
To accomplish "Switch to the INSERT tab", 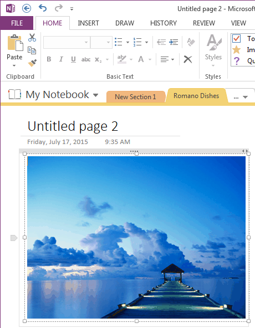I will coord(88,23).
